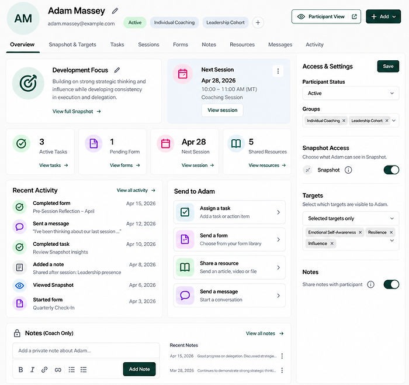Image resolution: width=409 pixels, height=385 pixels.
Task: Click the Leadership Cohort header tag
Action: [x=226, y=23]
